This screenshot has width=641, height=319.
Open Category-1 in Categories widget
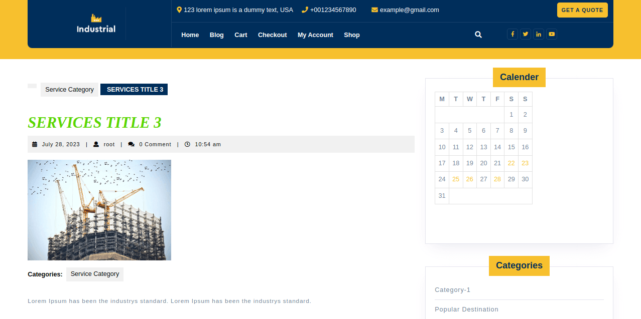(452, 290)
